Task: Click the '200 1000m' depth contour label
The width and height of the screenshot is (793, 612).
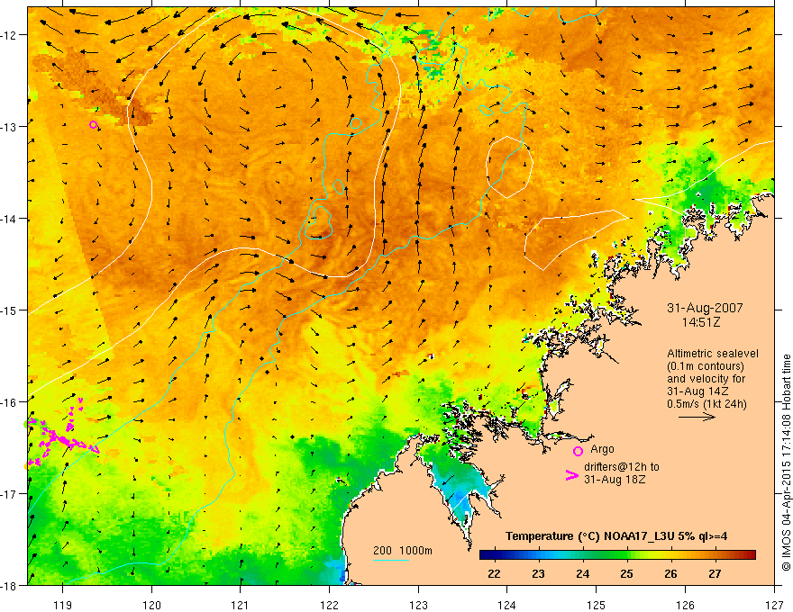Action: click(403, 551)
